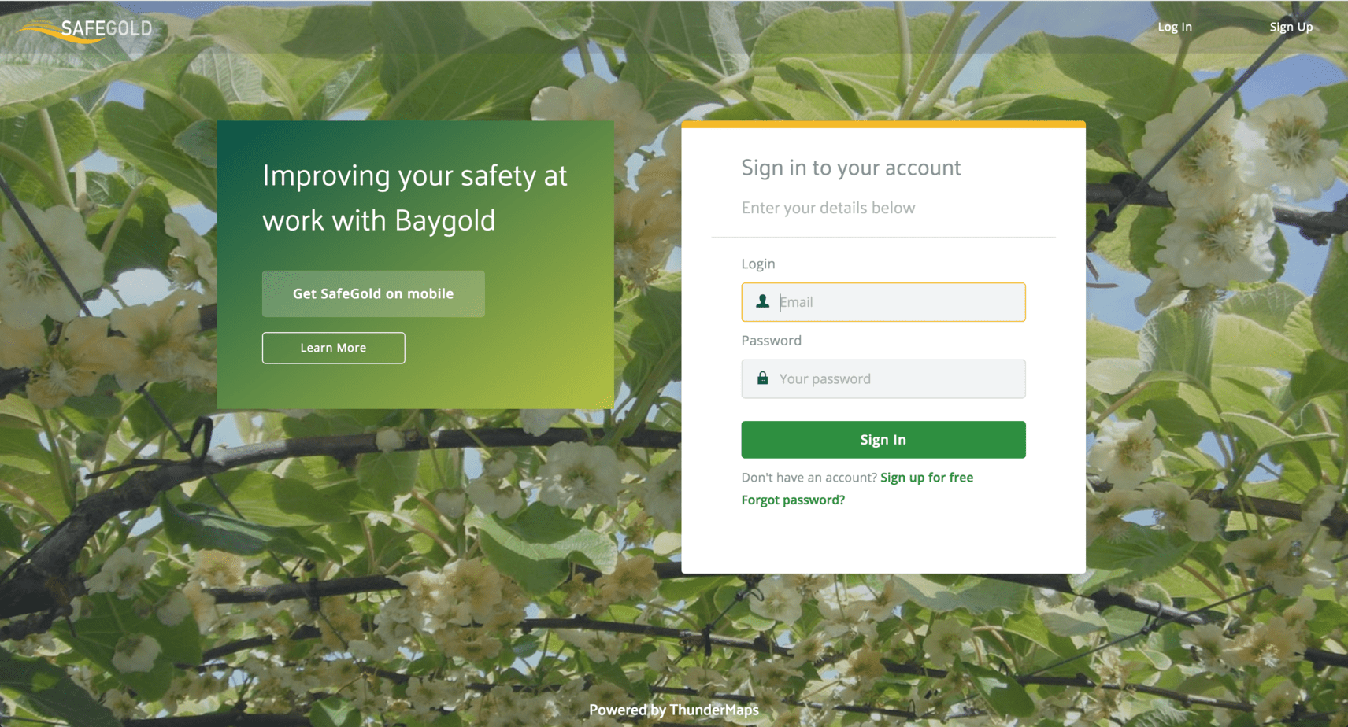This screenshot has height=727, width=1348.
Task: Focus the Your password input field
Action: tap(883, 378)
